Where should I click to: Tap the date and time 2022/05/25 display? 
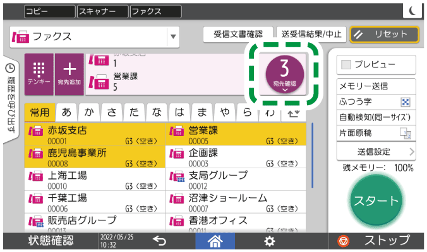click(x=117, y=241)
